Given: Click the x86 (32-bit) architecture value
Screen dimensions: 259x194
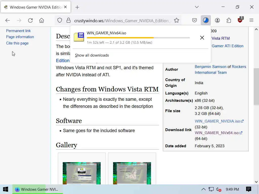Looking at the screenshot, I should pyautogui.click(x=205, y=101).
